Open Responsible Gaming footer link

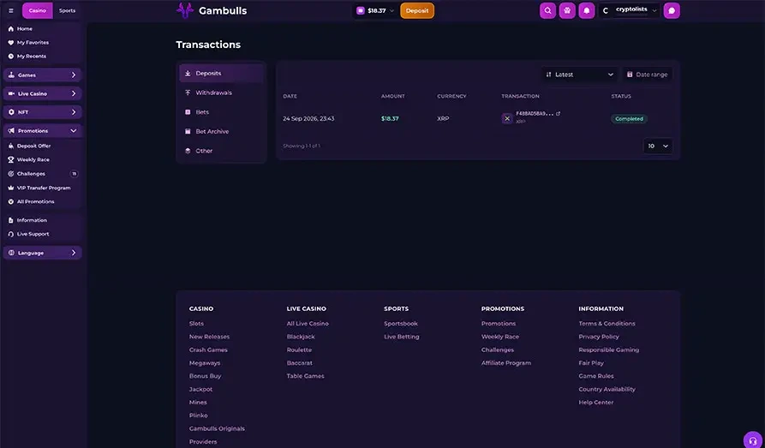click(608, 349)
